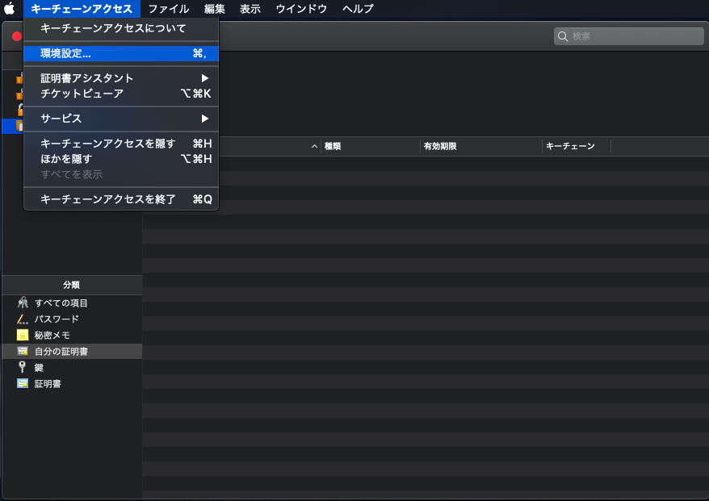This screenshot has height=501, width=709.
Task: Click the magnifying glass search icon
Action: [563, 36]
